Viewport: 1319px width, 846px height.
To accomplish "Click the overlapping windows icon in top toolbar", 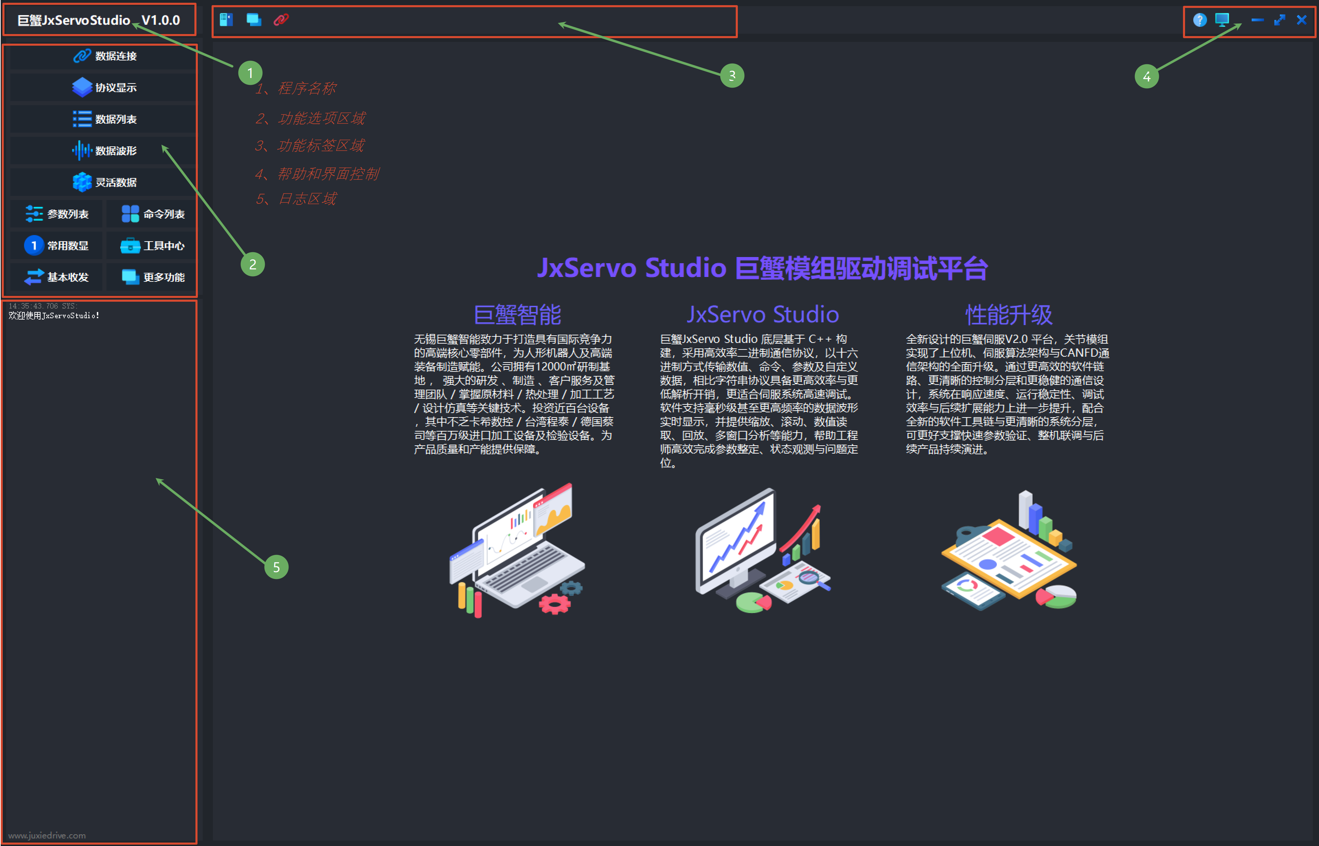I will pos(254,20).
